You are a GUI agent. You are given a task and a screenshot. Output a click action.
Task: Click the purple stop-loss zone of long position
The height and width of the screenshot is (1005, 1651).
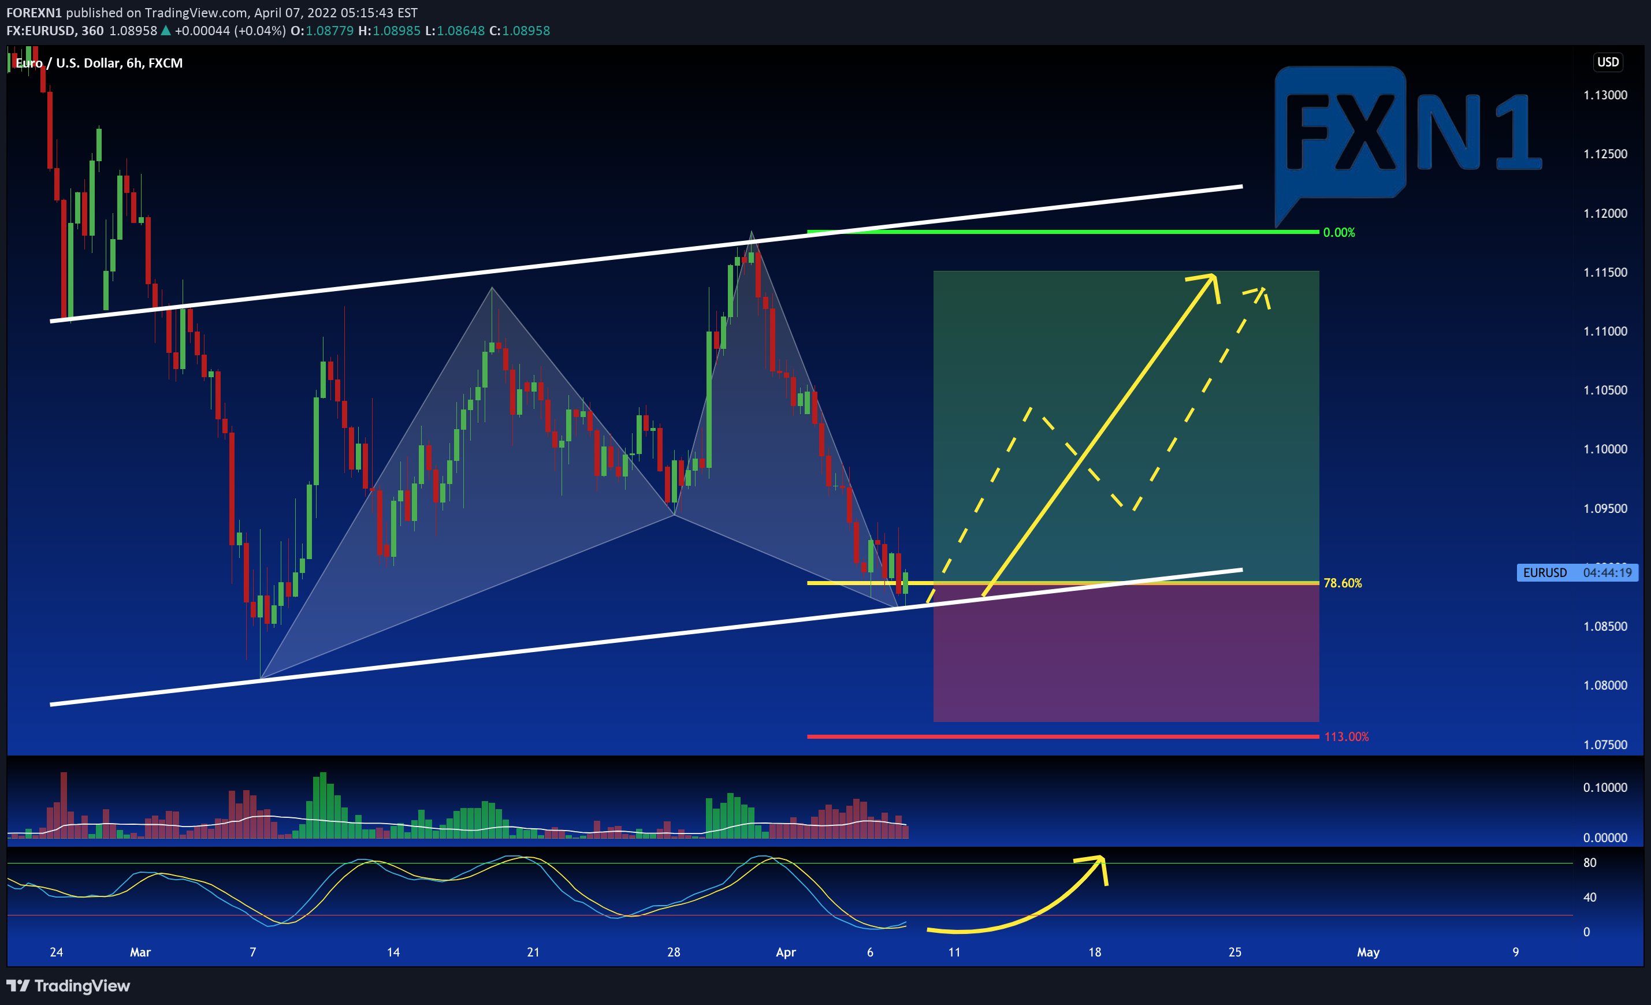[x=1126, y=653]
